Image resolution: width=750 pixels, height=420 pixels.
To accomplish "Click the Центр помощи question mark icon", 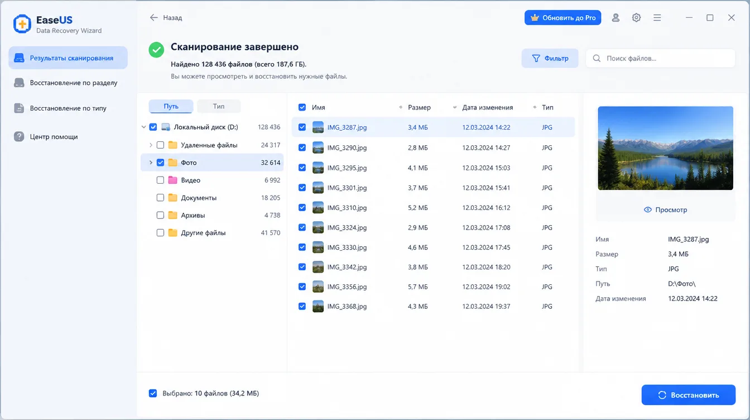I will (19, 137).
